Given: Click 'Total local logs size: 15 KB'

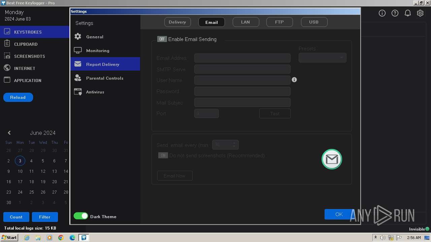Looking at the screenshot, I should click(x=30, y=228).
